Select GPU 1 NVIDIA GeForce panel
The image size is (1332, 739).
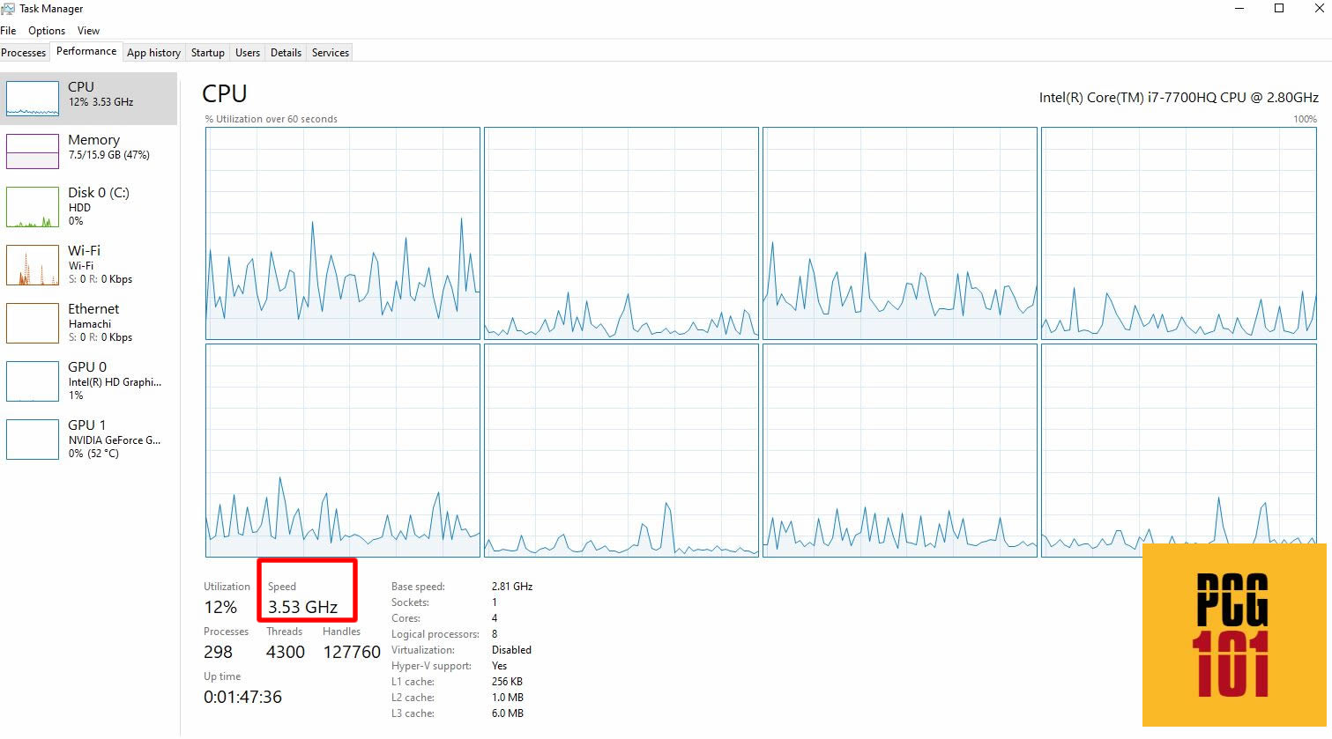tap(88, 439)
